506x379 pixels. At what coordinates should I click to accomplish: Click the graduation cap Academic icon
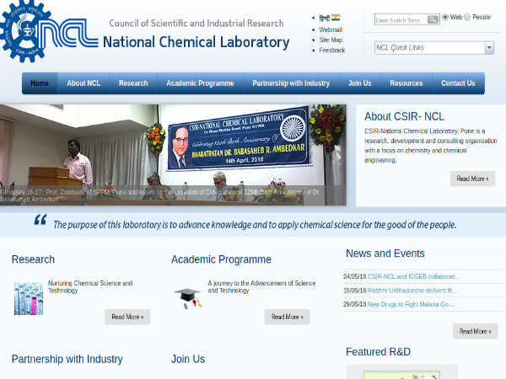click(187, 297)
